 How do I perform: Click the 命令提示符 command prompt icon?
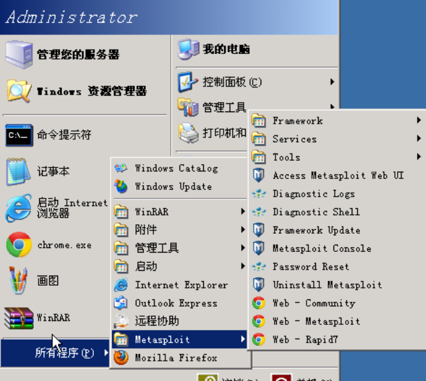(x=19, y=135)
